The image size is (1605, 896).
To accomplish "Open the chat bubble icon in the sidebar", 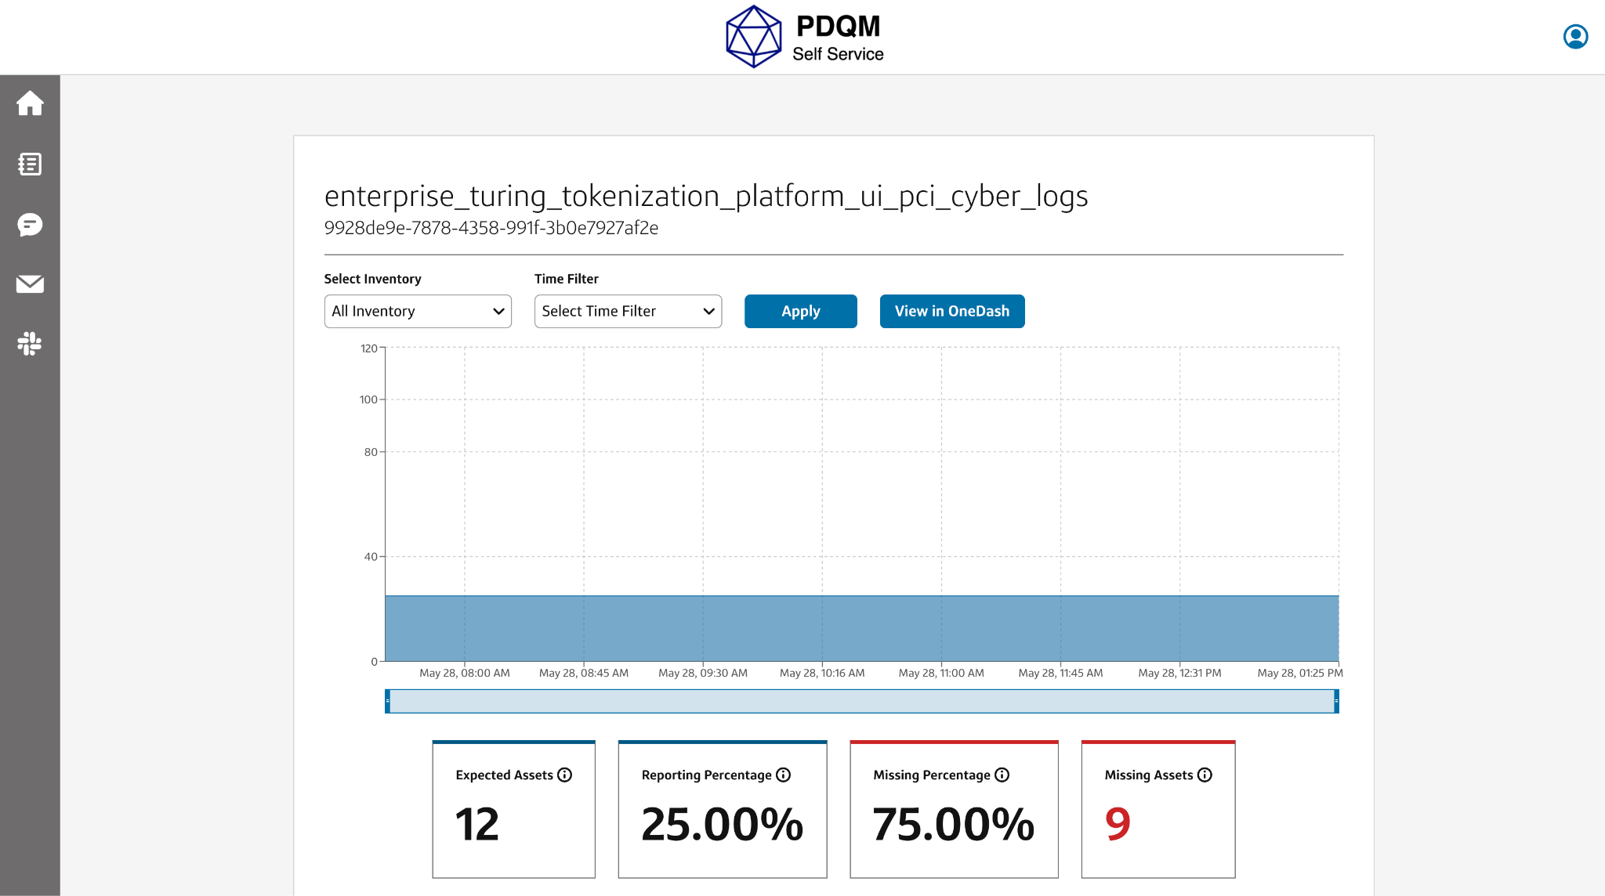I will tap(30, 225).
